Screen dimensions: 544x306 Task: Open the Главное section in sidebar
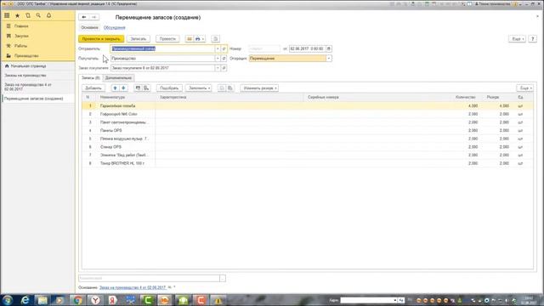point(21,26)
